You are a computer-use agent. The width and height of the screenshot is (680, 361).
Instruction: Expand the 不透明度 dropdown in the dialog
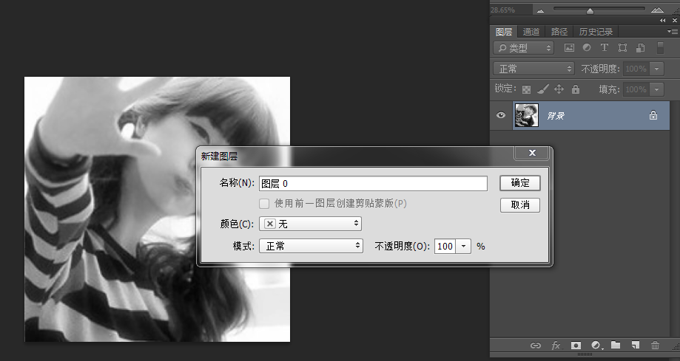(463, 247)
